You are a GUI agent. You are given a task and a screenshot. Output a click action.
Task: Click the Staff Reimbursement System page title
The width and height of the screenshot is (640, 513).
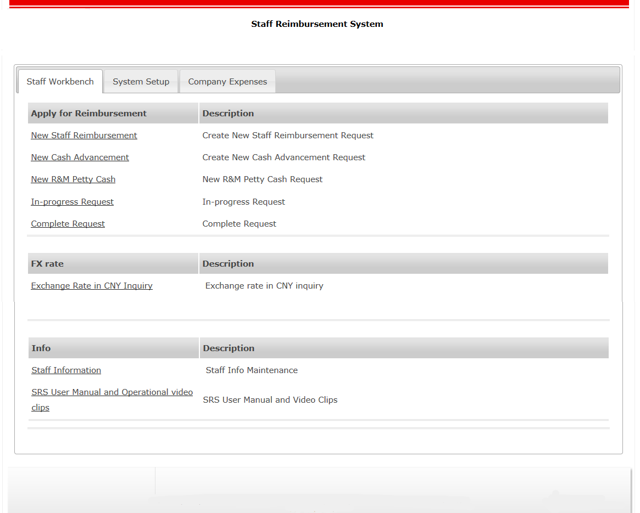tap(317, 24)
